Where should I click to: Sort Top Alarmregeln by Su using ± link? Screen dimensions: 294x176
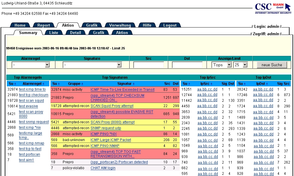[15, 84]
